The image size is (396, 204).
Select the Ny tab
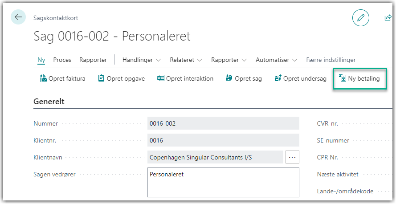point(41,60)
